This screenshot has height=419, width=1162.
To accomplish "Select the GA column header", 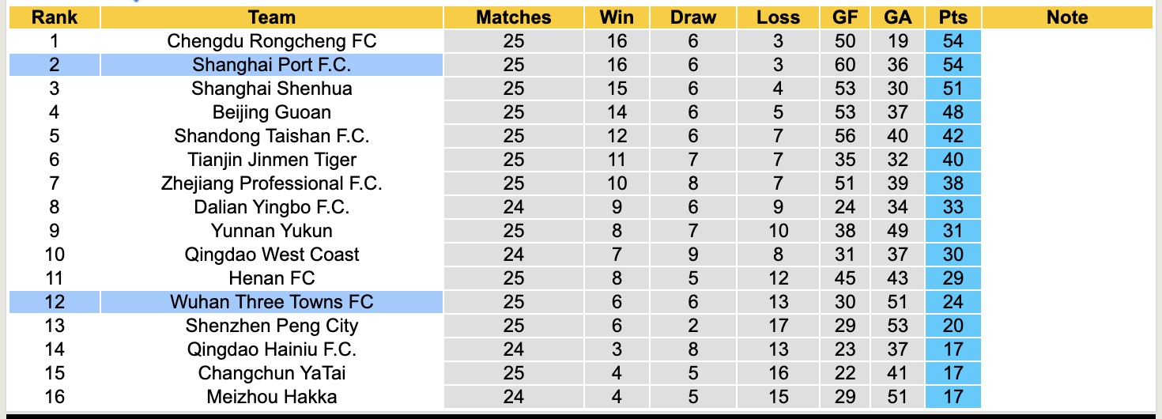I will pos(898,17).
